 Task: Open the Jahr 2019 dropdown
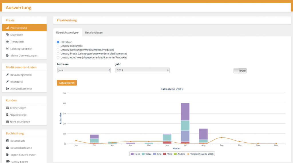pyautogui.click(x=142, y=70)
